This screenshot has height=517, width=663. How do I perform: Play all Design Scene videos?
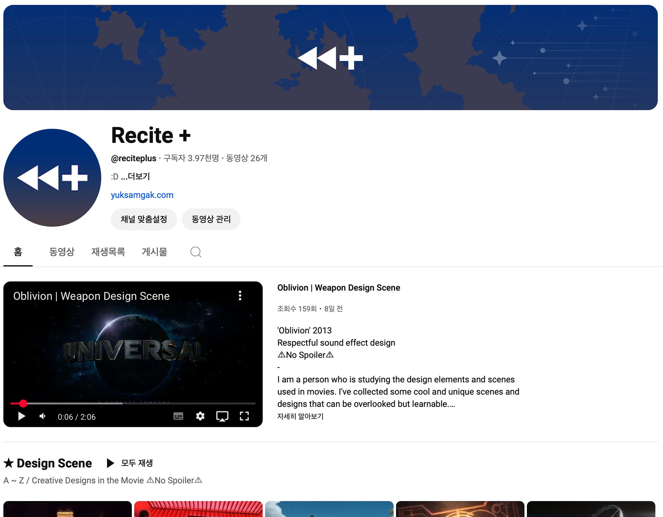click(x=130, y=463)
